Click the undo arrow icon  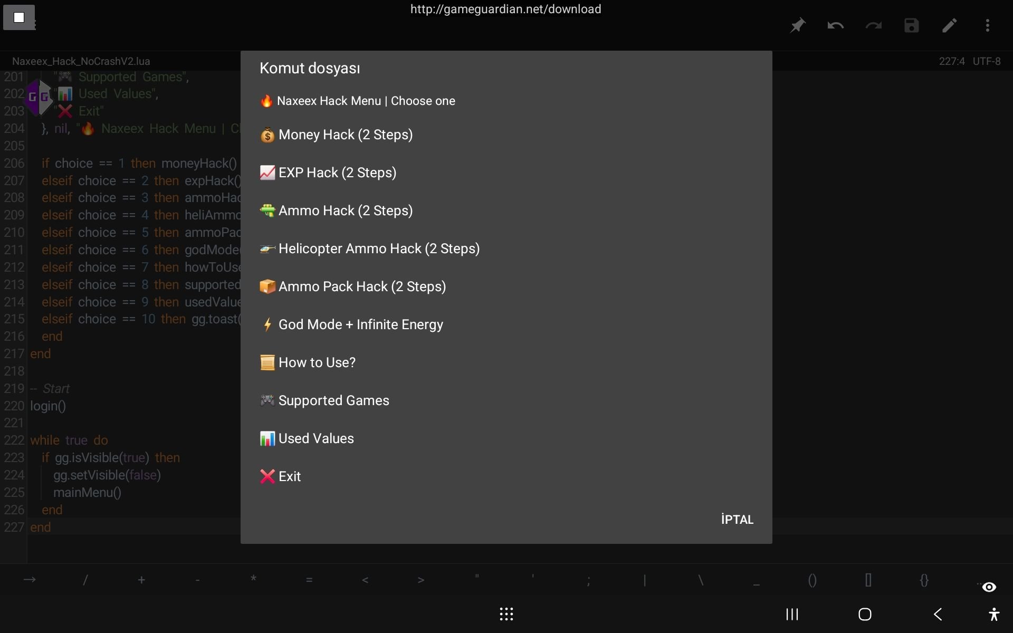[x=835, y=25]
